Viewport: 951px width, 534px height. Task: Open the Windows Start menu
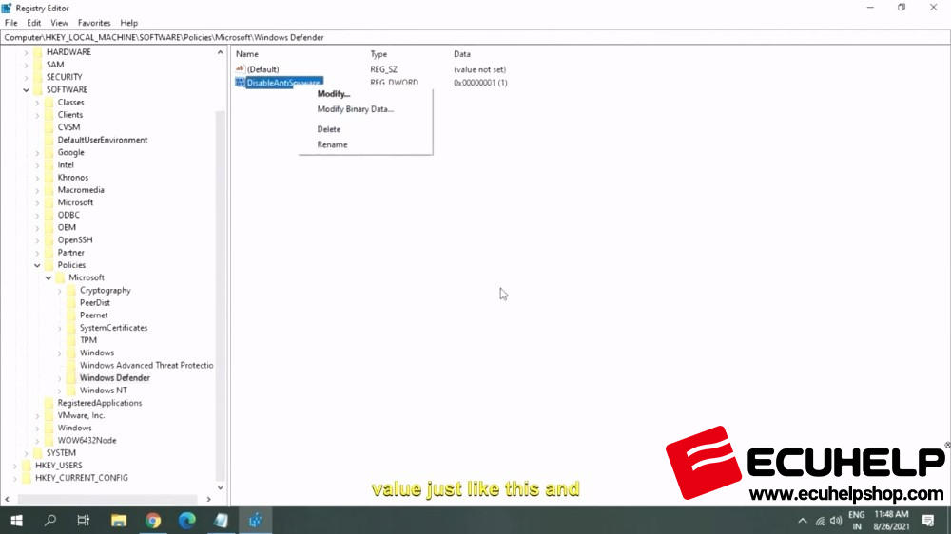click(16, 520)
